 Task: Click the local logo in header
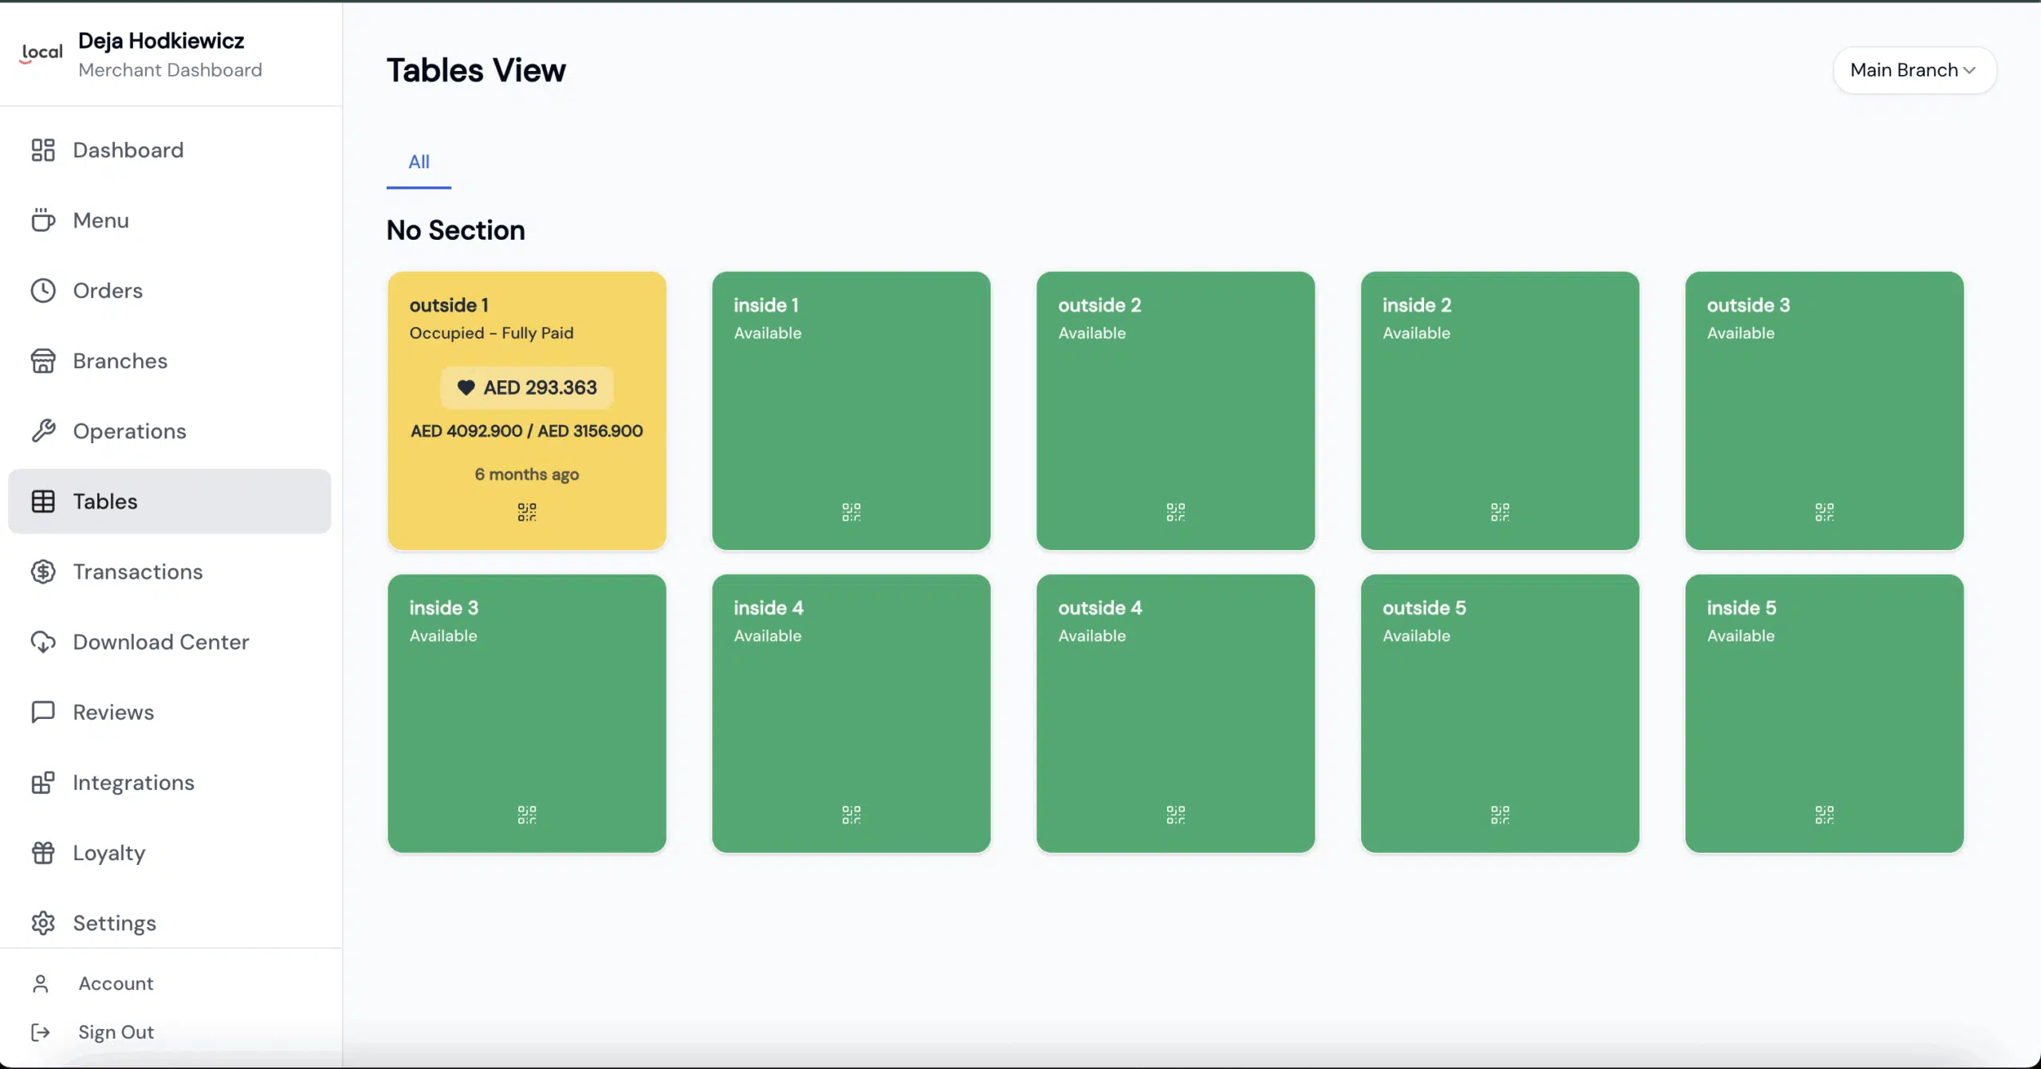pos(41,53)
